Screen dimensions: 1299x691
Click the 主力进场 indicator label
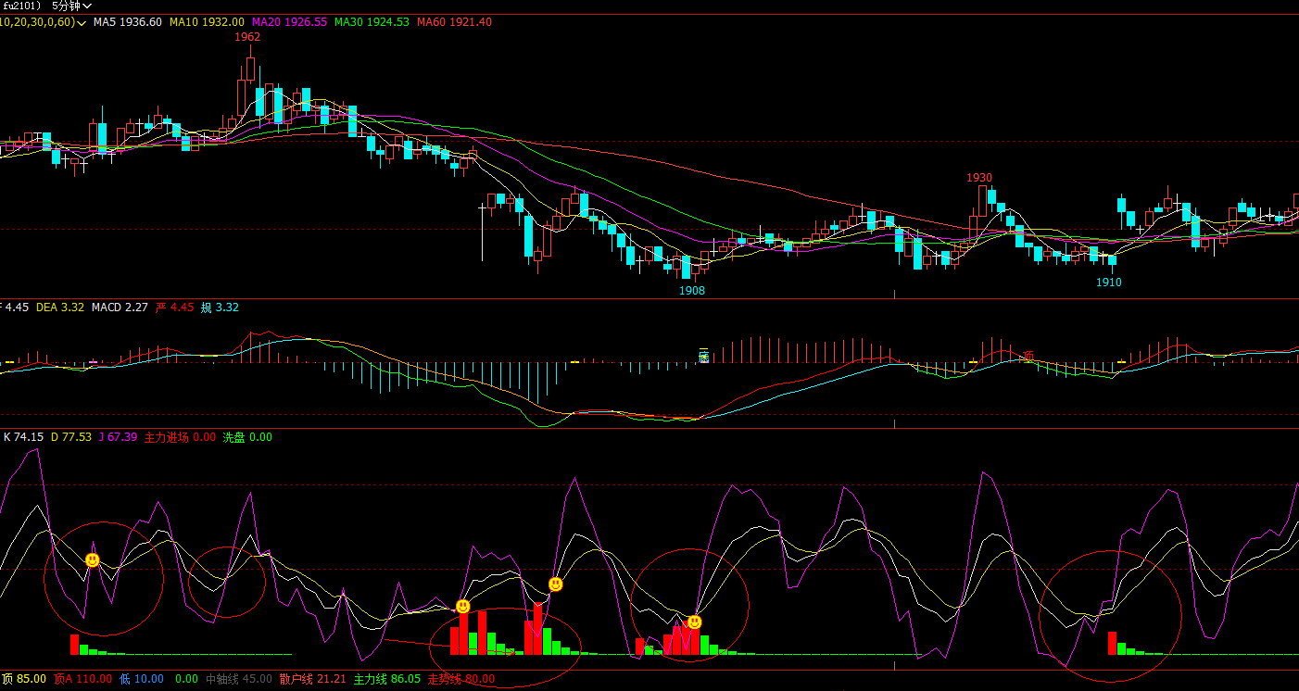point(180,437)
